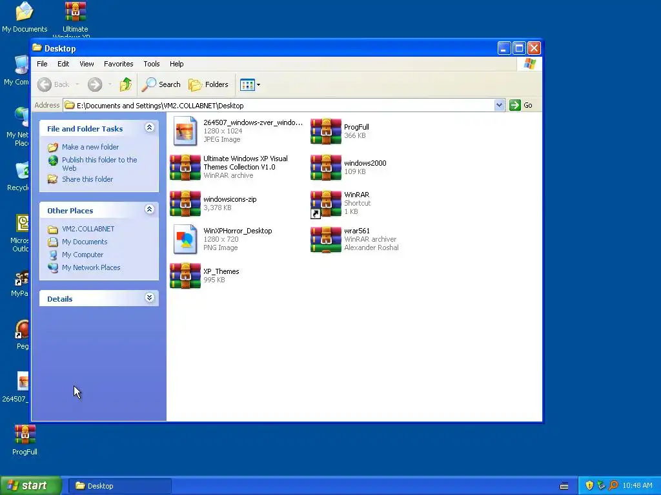Open the 264507_windows-zver JPEG image file icon
The width and height of the screenshot is (661, 495).
(x=185, y=131)
